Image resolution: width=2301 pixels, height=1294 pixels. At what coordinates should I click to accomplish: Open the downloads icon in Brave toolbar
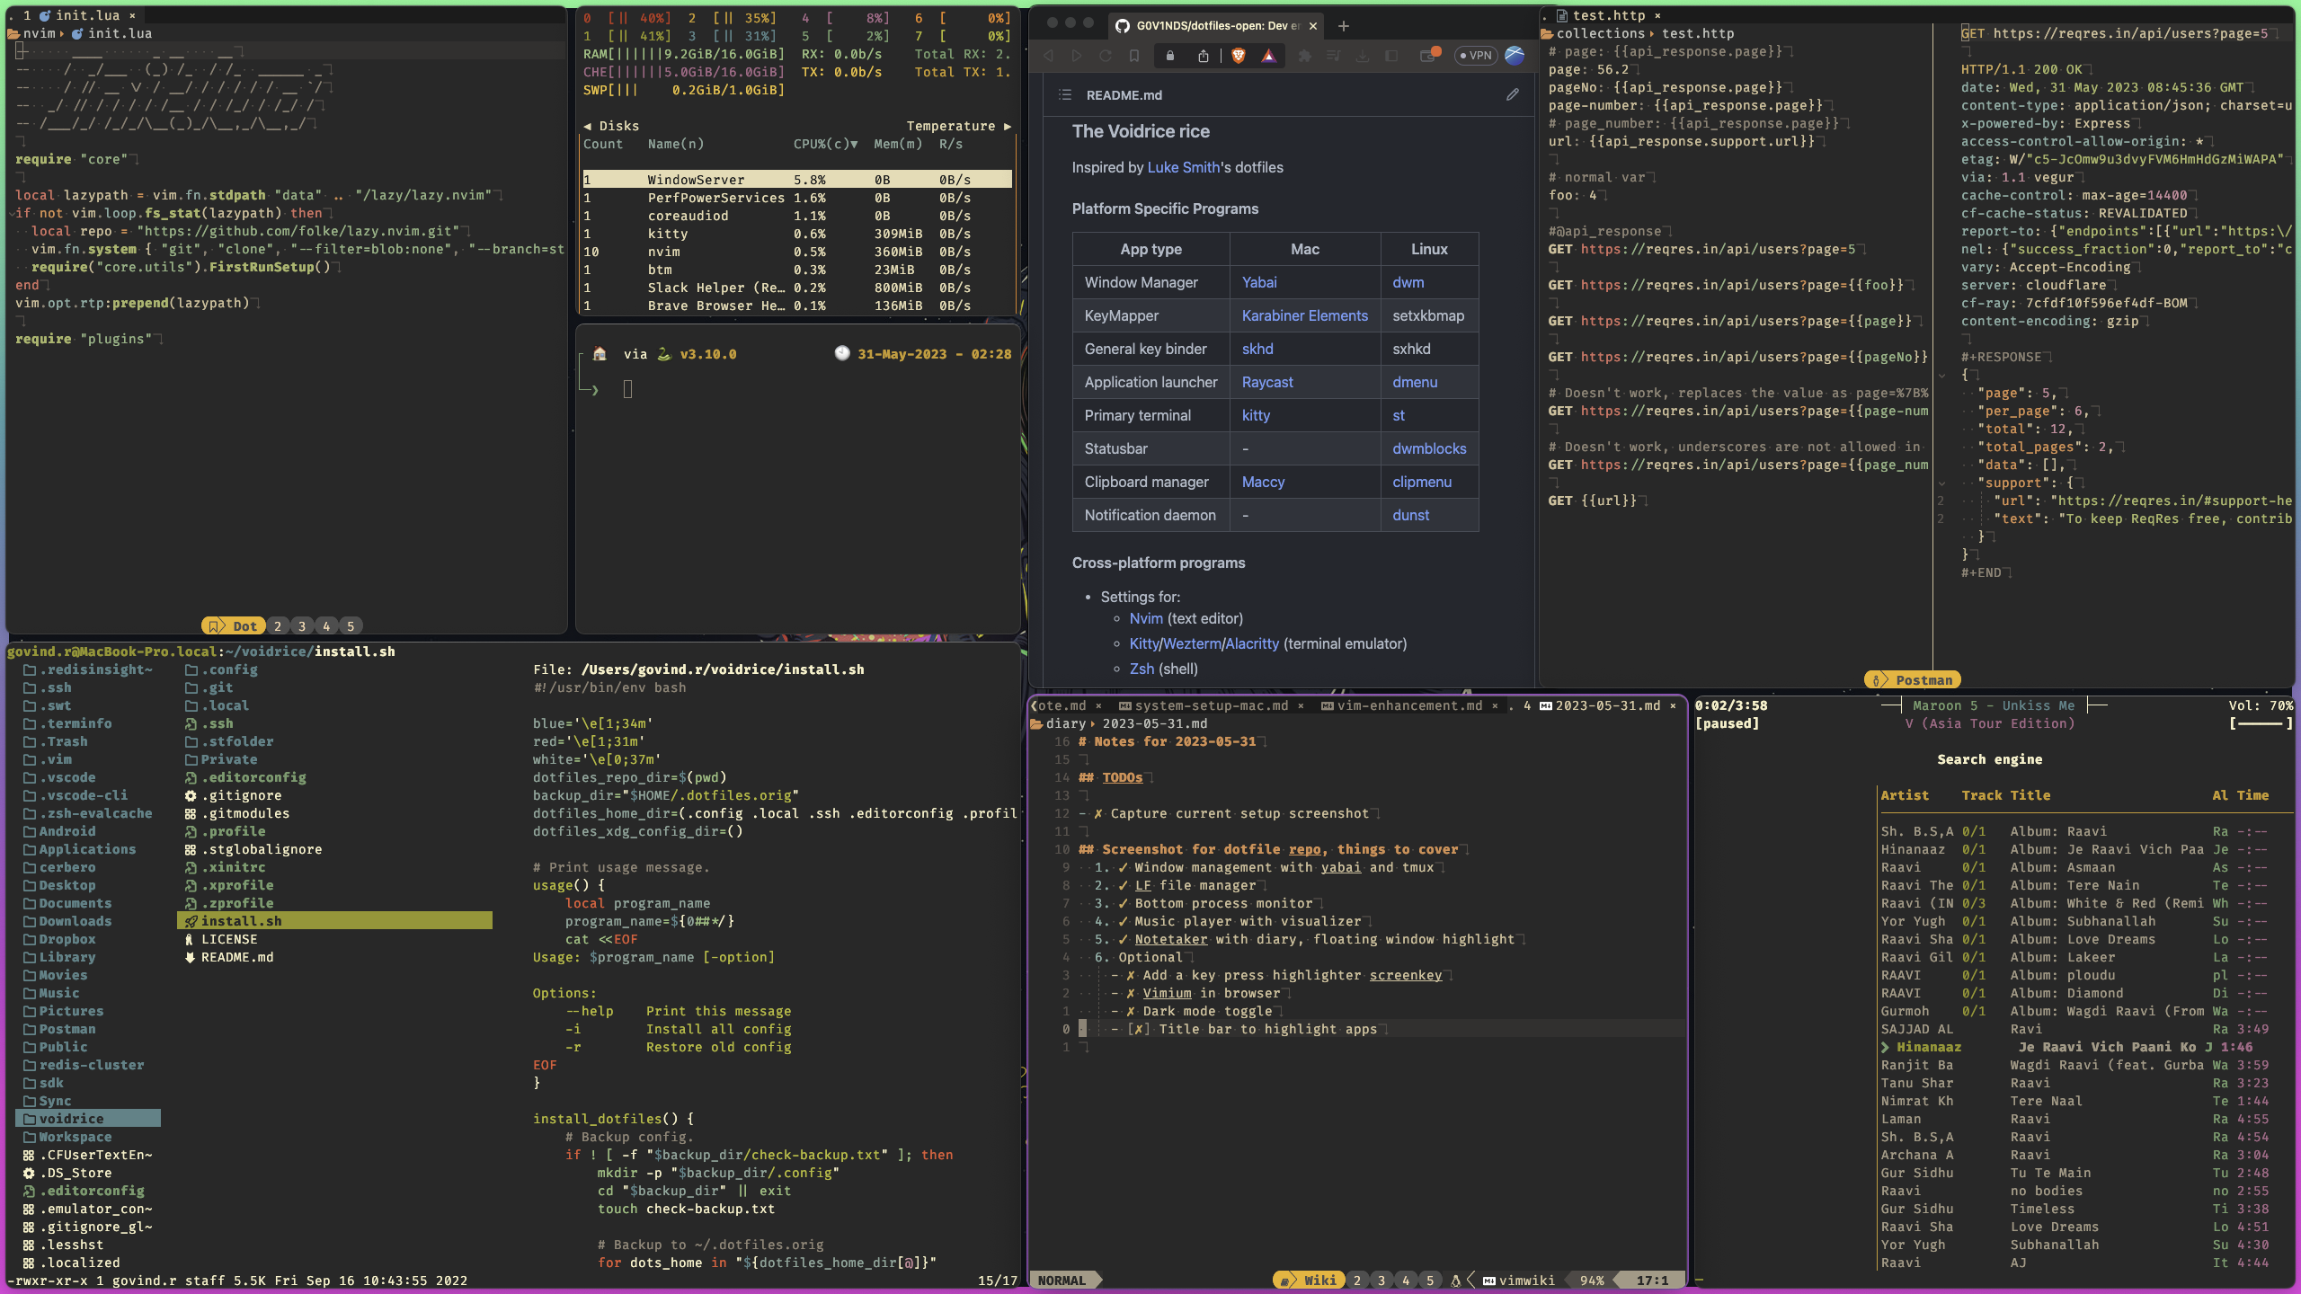pyautogui.click(x=1363, y=56)
